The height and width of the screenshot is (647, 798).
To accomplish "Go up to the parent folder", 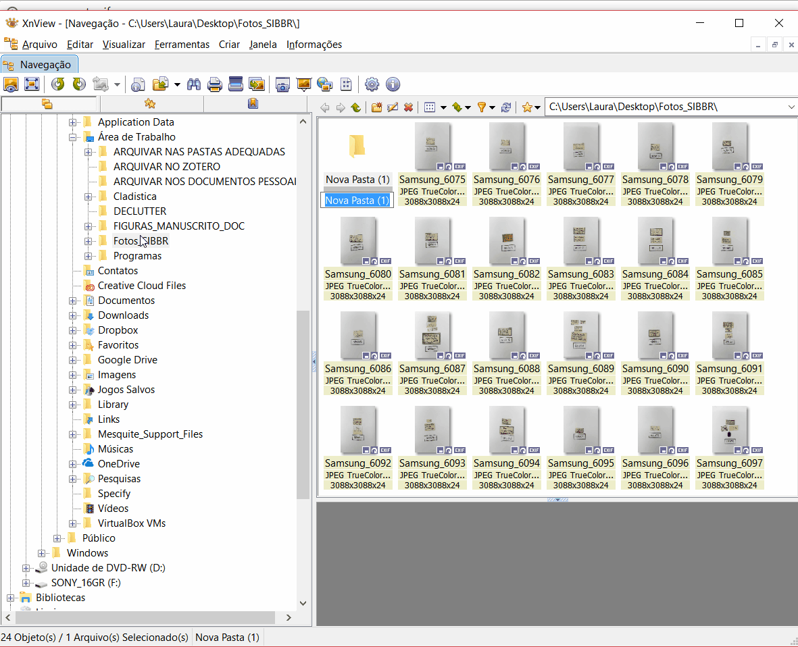I will (x=356, y=107).
